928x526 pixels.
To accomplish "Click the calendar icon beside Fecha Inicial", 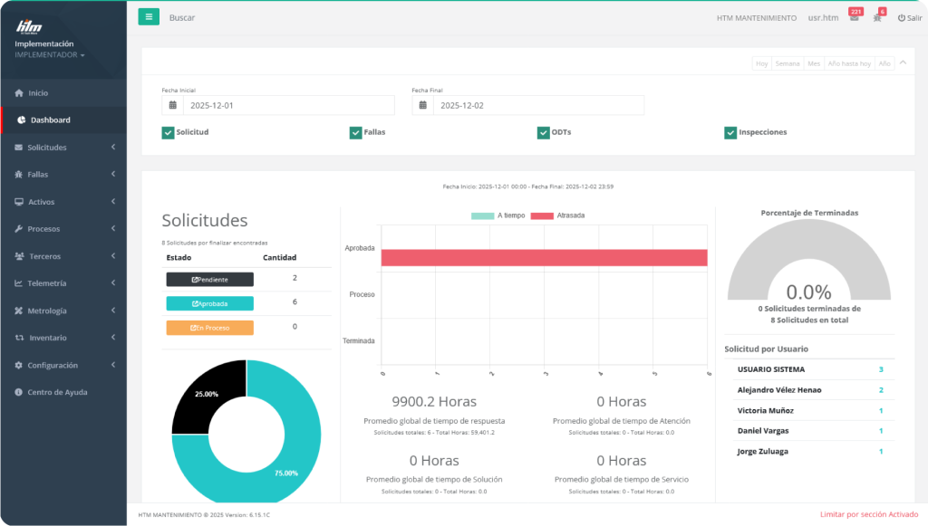I will tap(172, 106).
